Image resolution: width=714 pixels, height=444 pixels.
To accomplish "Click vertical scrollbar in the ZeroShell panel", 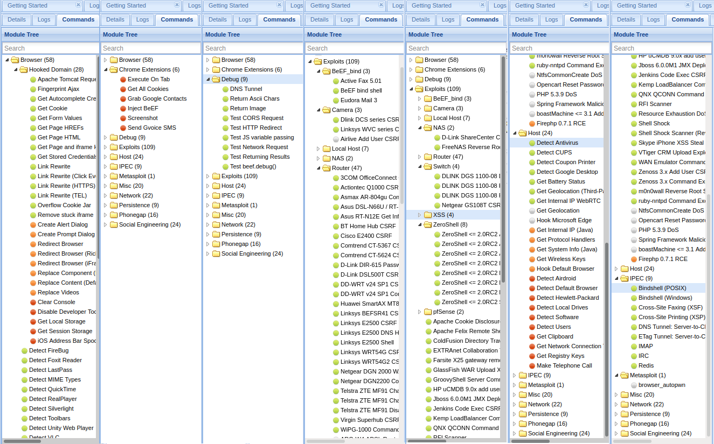I will coord(503,169).
